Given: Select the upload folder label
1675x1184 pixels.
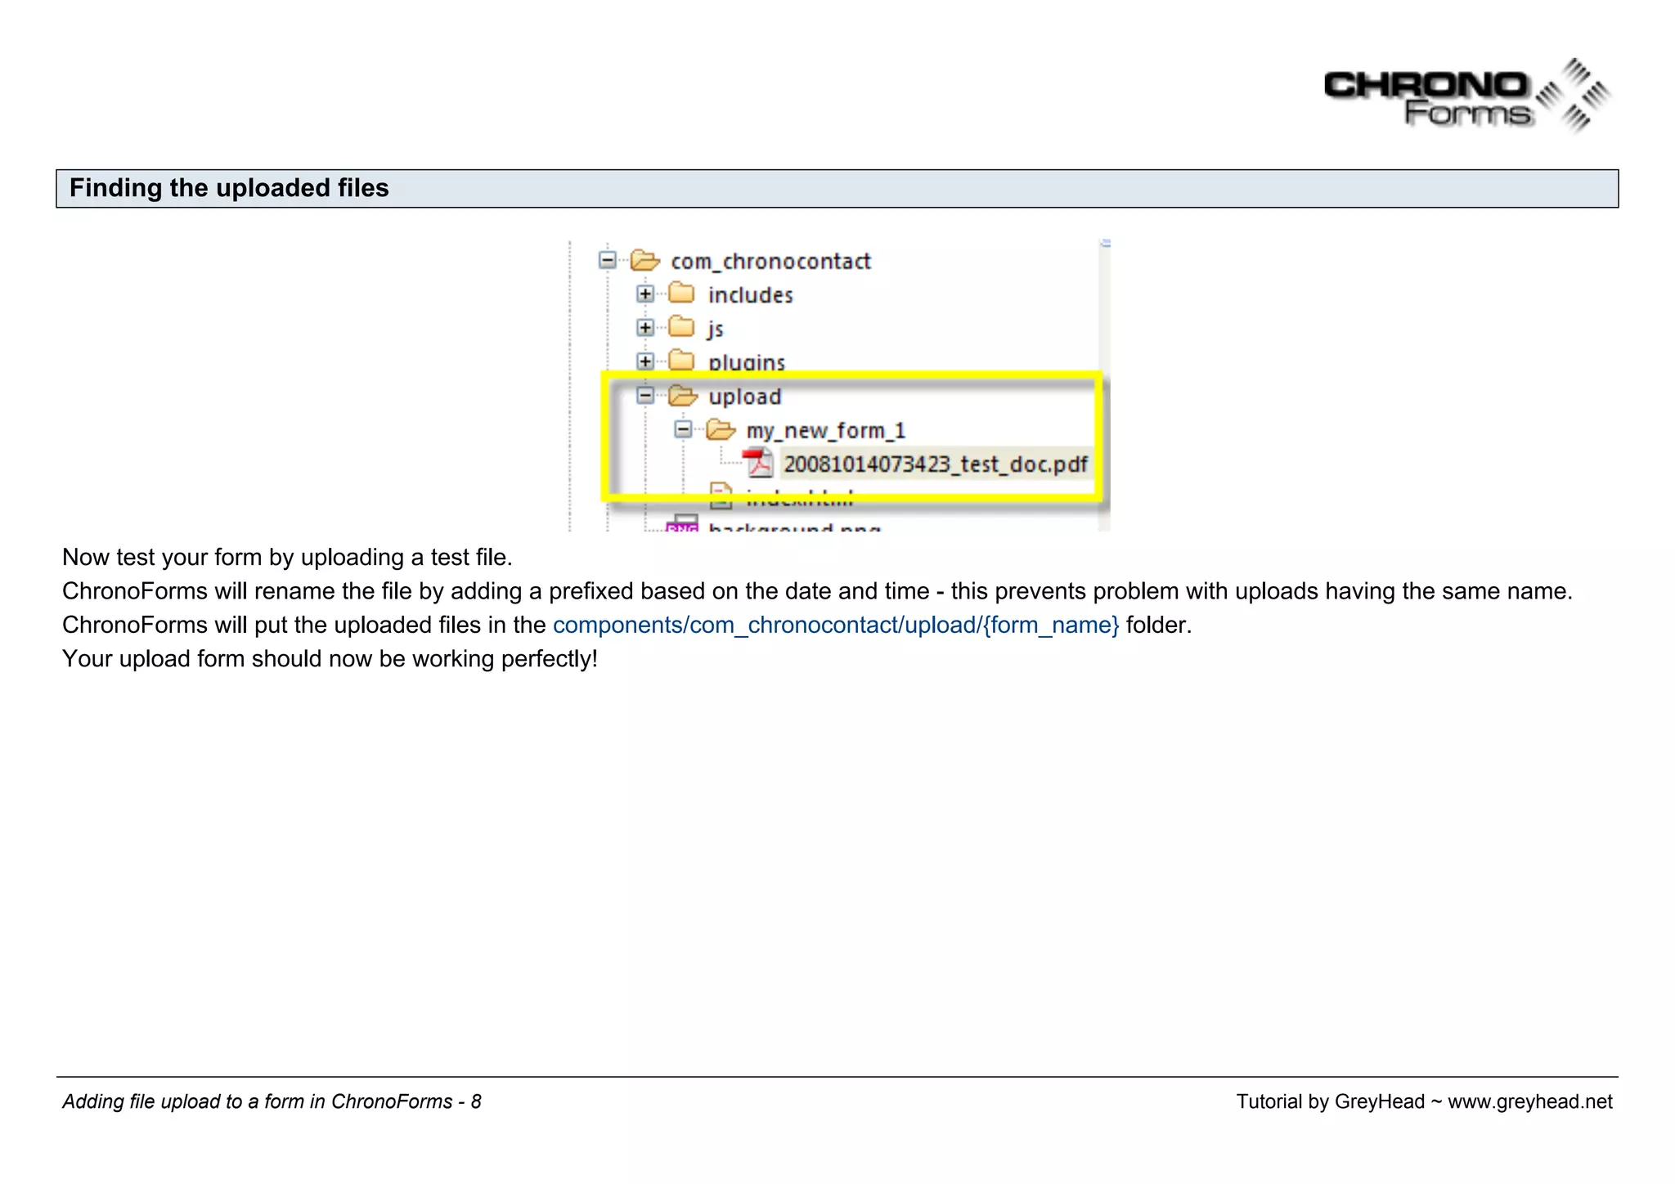Looking at the screenshot, I should pyautogui.click(x=744, y=397).
